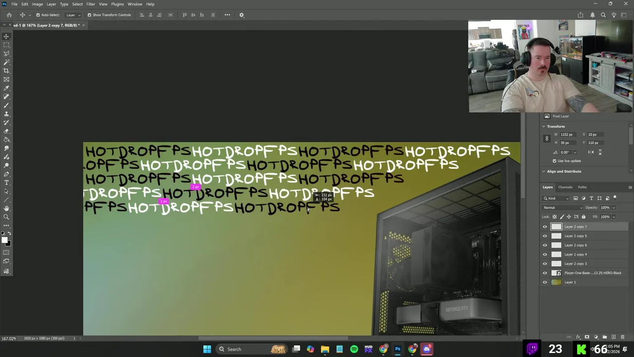Select the Crop tool
Viewport: 634px width, 357px height.
point(6,71)
